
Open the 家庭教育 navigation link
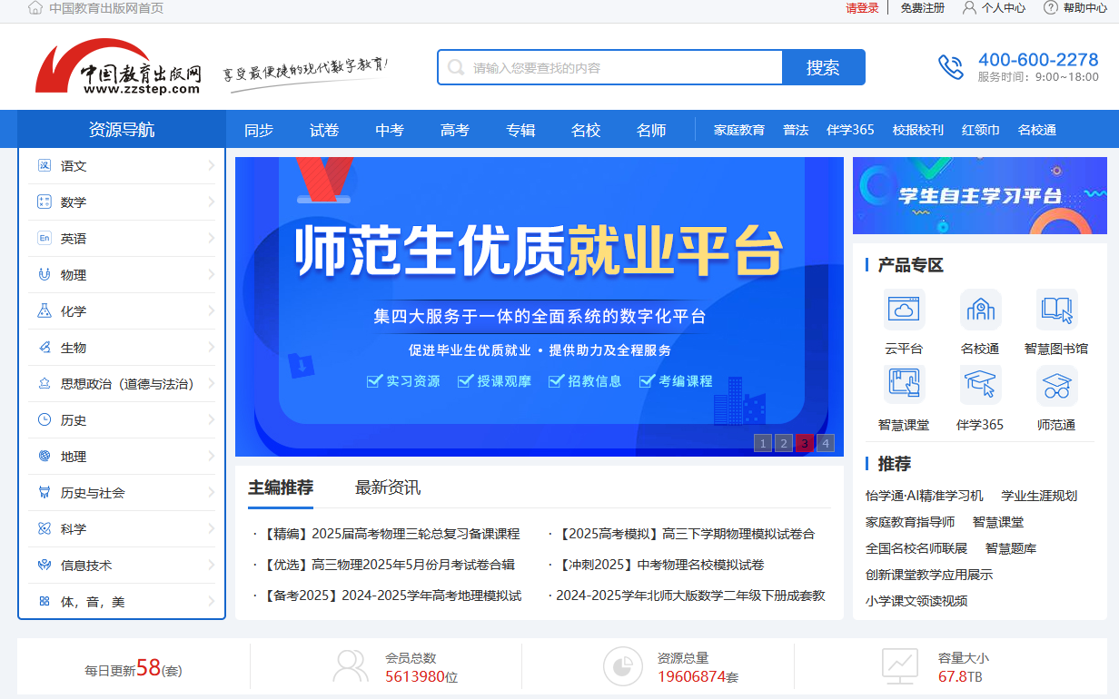tap(739, 130)
